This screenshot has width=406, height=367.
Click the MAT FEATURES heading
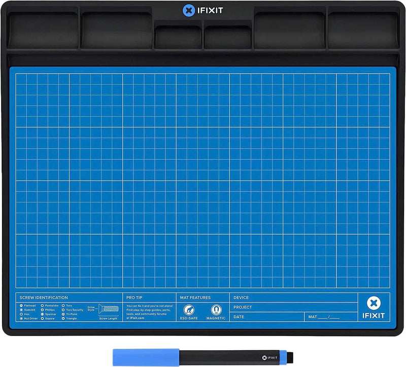(195, 297)
